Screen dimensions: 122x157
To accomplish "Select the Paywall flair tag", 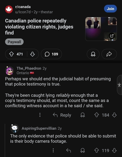I will coord(14,42).
